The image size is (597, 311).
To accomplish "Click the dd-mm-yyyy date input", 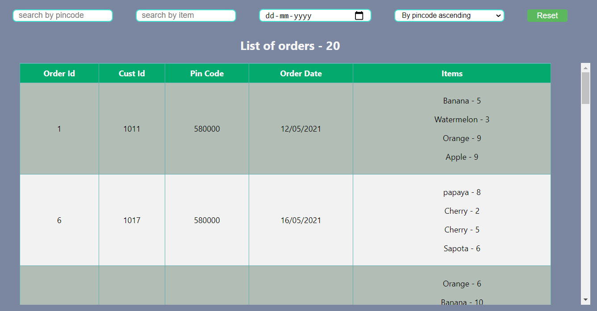I will click(315, 16).
